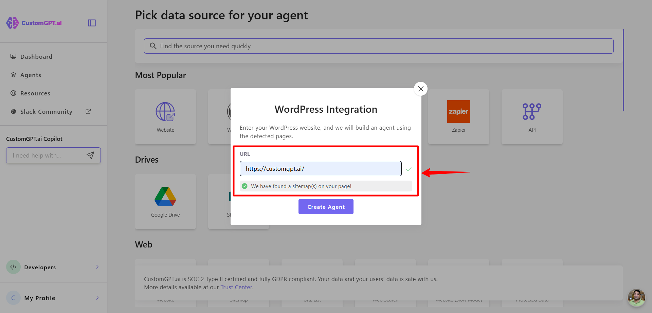652x313 pixels.
Task: Click the My Profile avatar icon
Action: click(13, 298)
